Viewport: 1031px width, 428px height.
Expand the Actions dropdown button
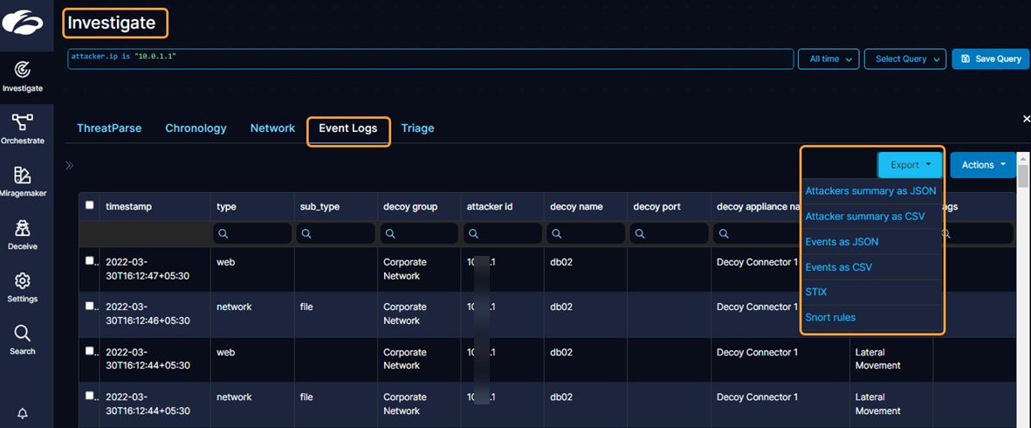click(x=983, y=164)
